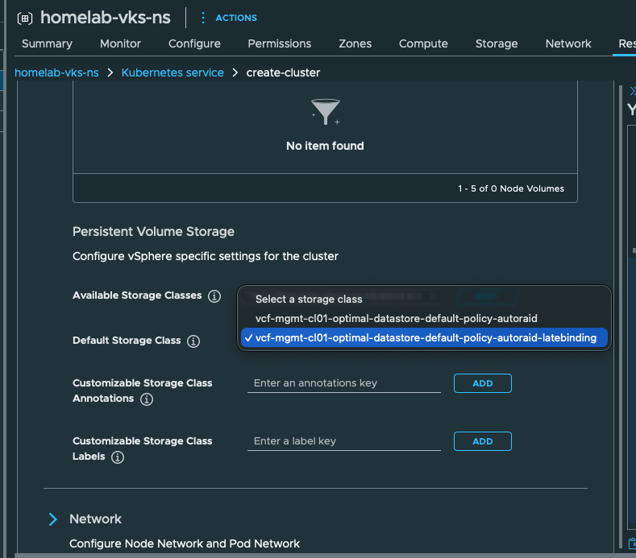This screenshot has height=558, width=636.
Task: Click the homelab-vks-ns namespace icon
Action: [x=25, y=19]
